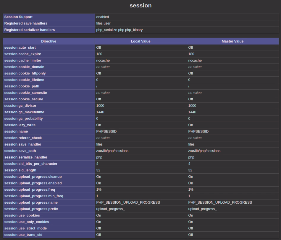Viewport: 281px width, 240px height.
Task: Click the local value PHPSESSID for session.name
Action: pyautogui.click(x=106, y=131)
